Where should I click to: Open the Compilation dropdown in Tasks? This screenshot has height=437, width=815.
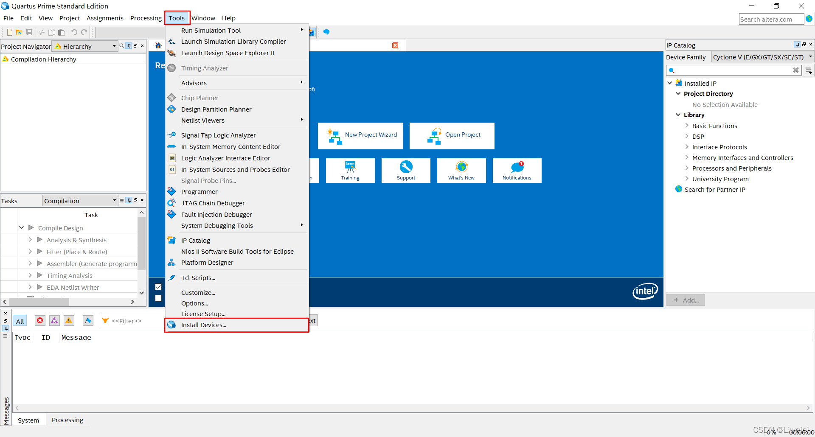tap(80, 201)
